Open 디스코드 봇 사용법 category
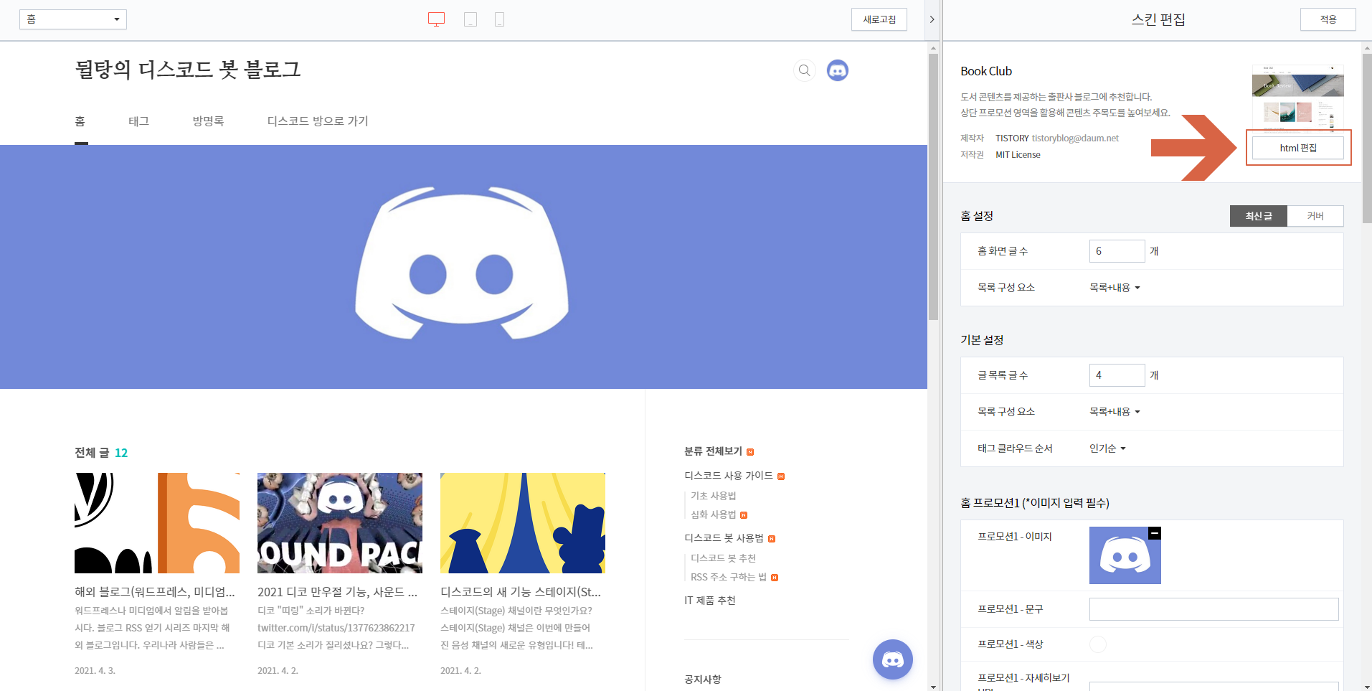This screenshot has width=1372, height=691. point(724,538)
